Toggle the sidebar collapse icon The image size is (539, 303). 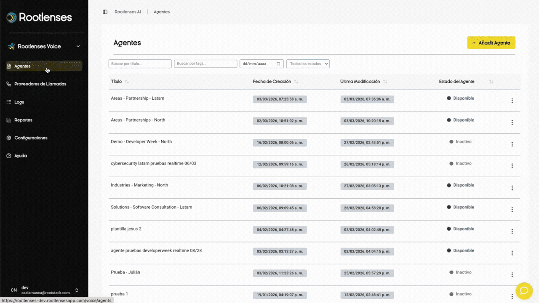(x=105, y=12)
